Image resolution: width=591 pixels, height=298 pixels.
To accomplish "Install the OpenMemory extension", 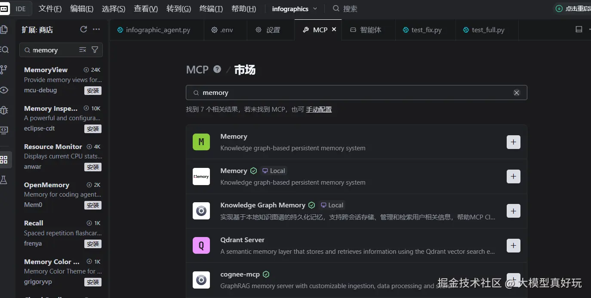I will [93, 205].
